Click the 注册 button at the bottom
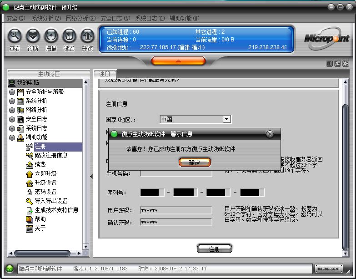 [x=214, y=249]
